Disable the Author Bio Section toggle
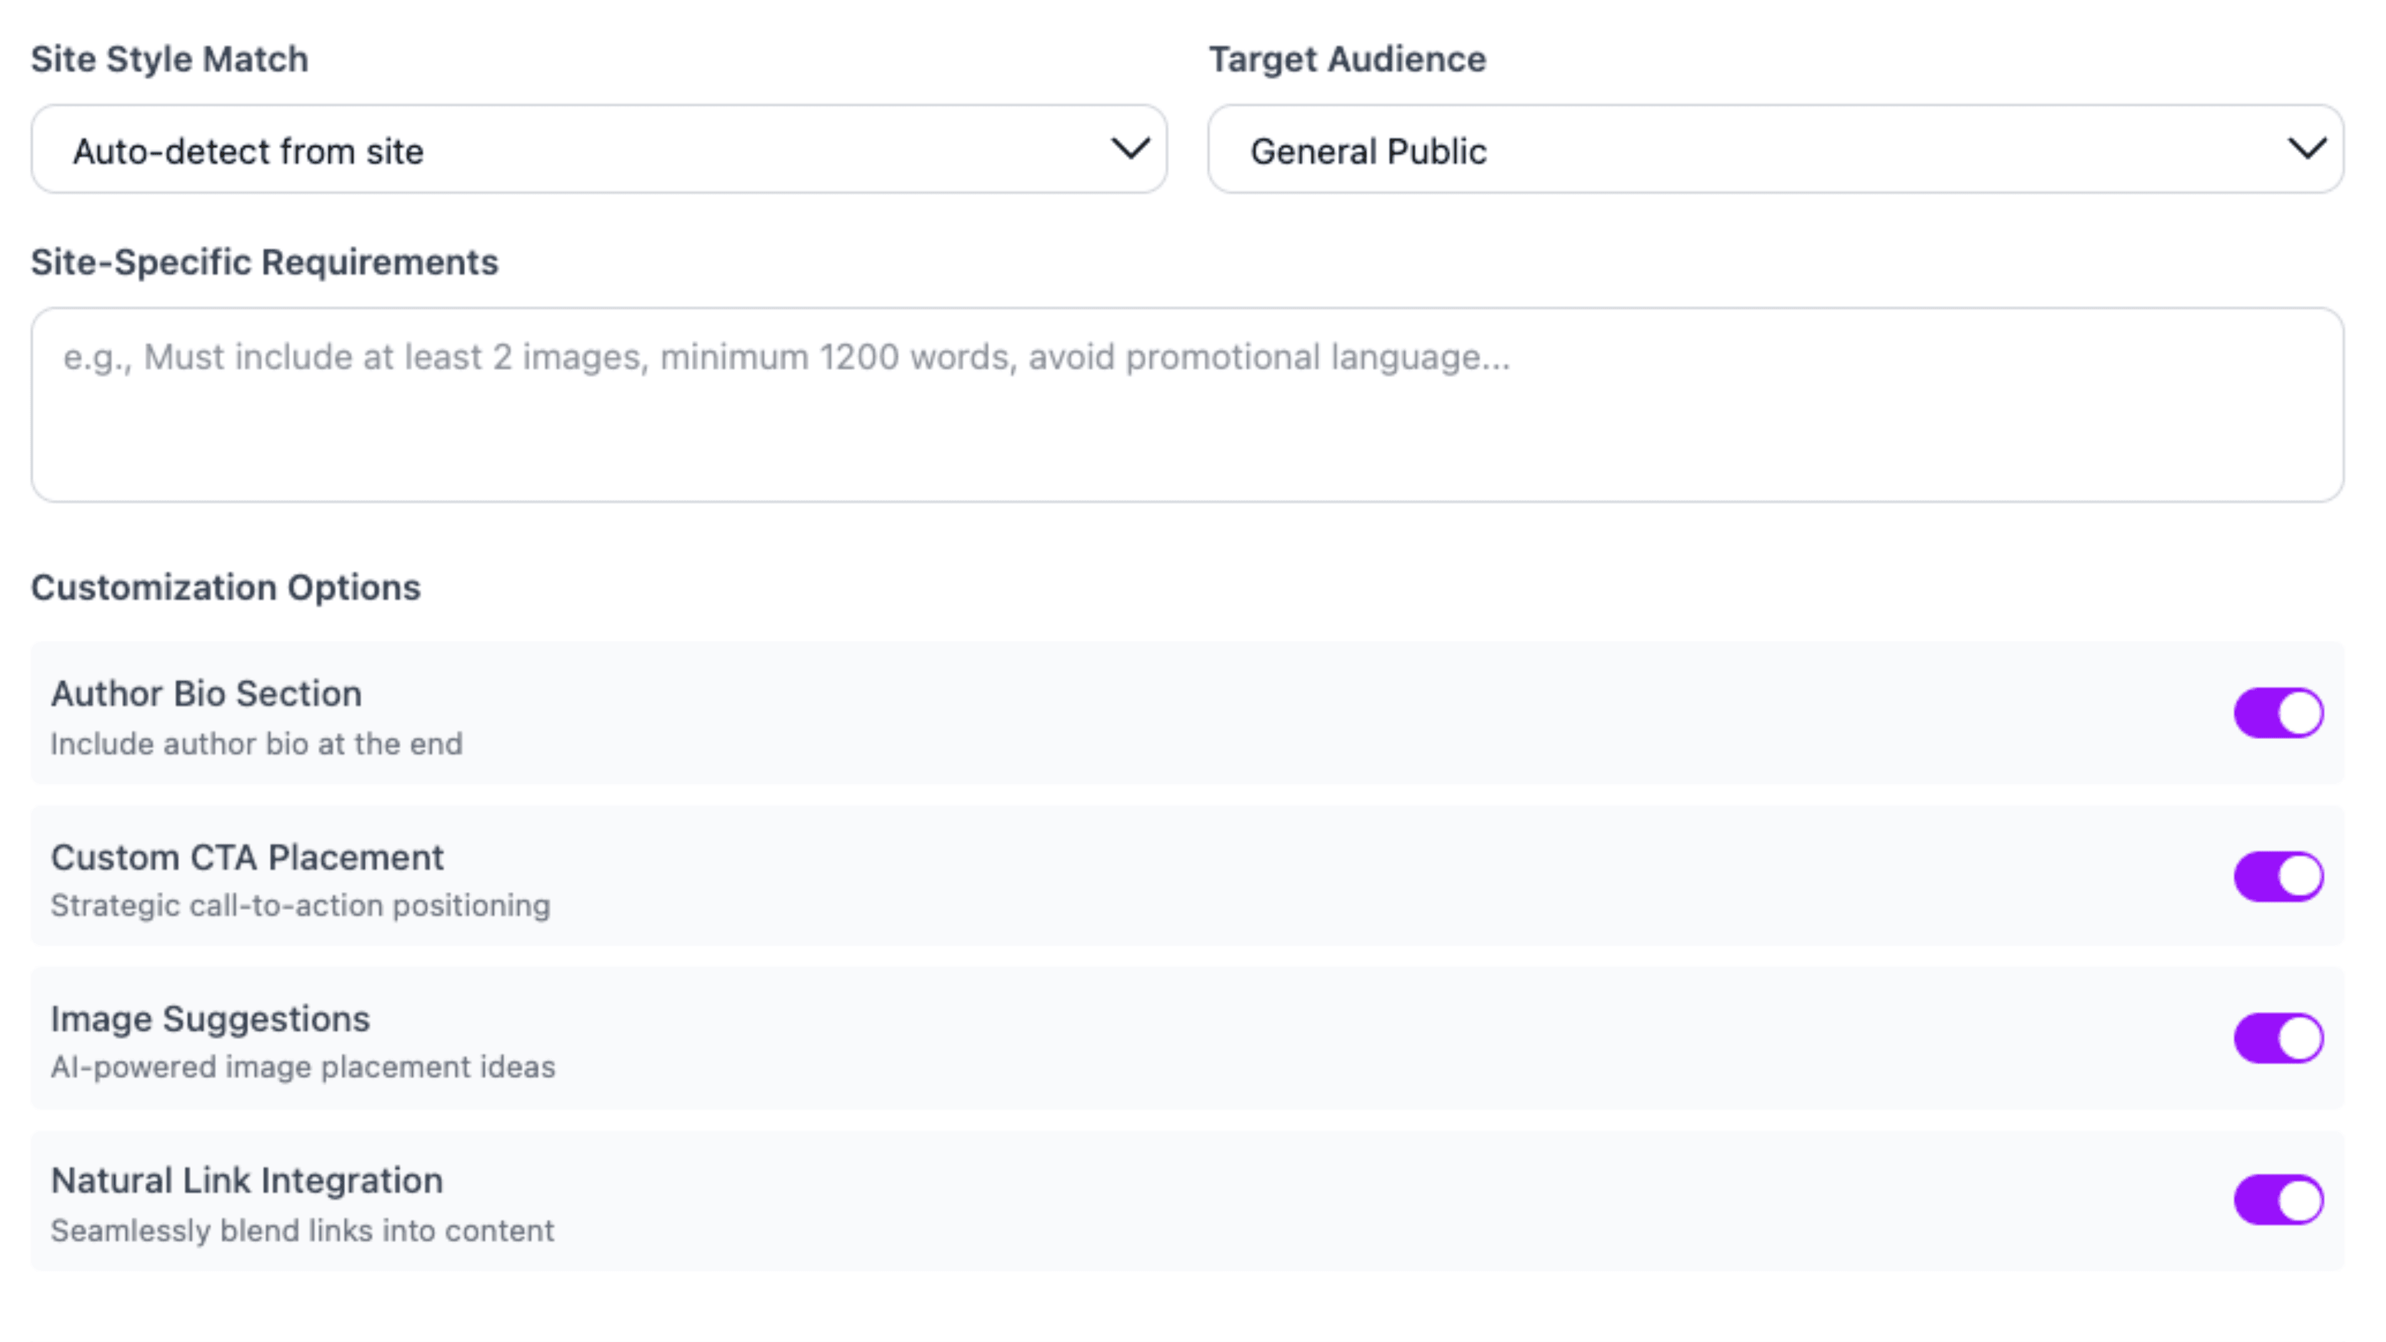Viewport: 2386px width, 1342px height. coord(2279,713)
